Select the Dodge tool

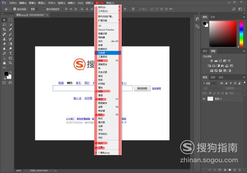click(10, 48)
